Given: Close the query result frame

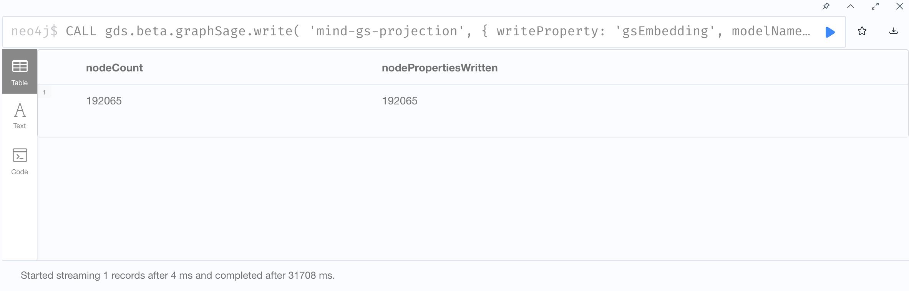Looking at the screenshot, I should (900, 6).
